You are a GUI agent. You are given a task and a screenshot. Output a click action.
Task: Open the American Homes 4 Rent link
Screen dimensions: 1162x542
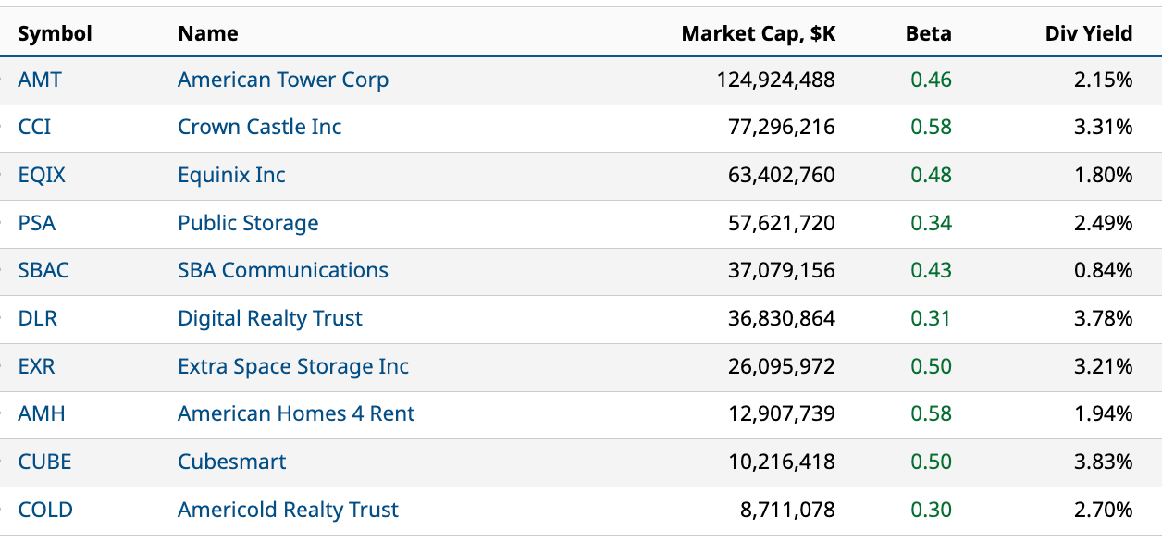click(x=296, y=413)
